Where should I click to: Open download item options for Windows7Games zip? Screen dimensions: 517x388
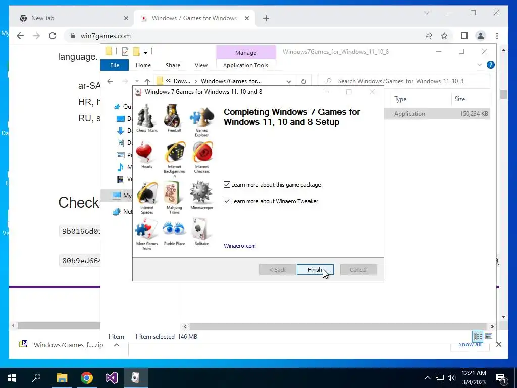pyautogui.click(x=117, y=345)
